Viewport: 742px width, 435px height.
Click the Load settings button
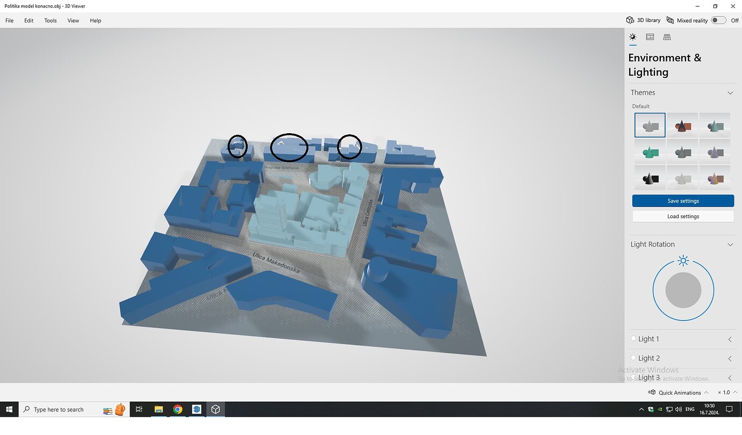pyautogui.click(x=683, y=216)
